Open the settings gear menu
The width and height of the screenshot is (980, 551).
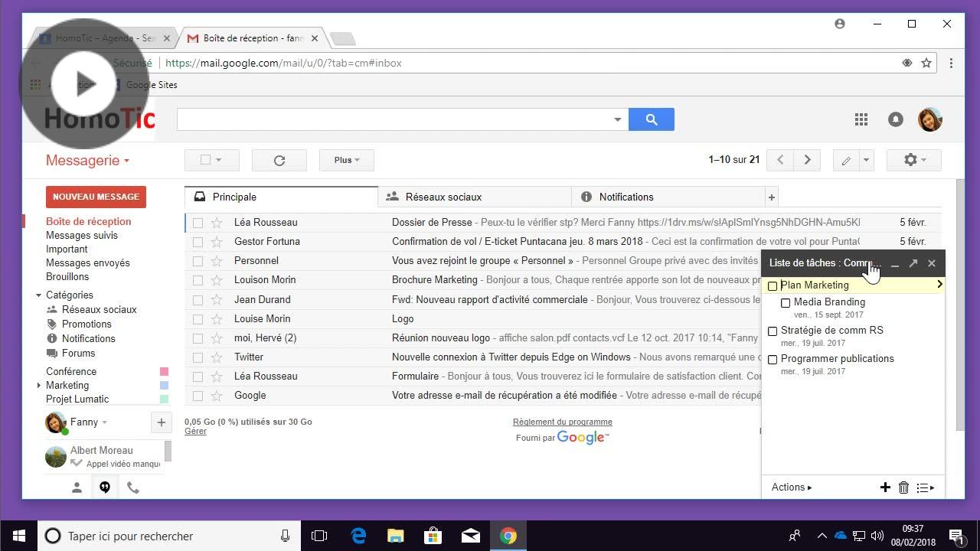pos(913,160)
